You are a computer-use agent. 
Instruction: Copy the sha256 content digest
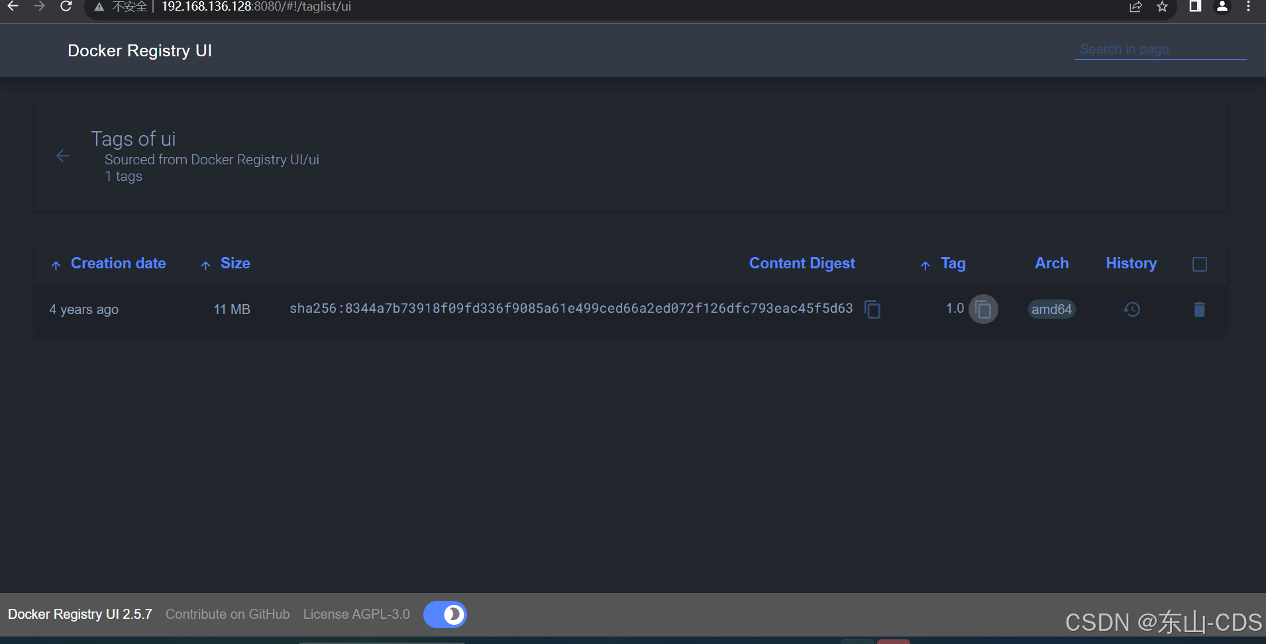pyautogui.click(x=872, y=309)
